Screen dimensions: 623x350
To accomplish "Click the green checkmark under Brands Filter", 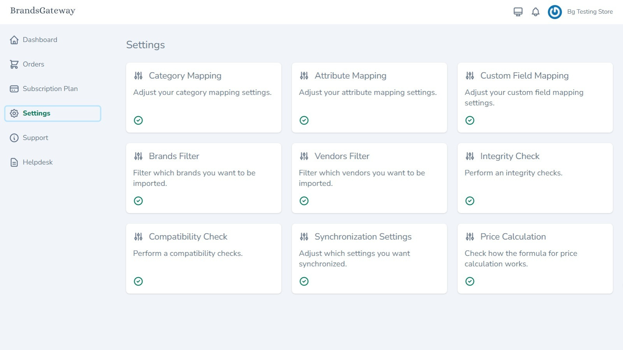I will [x=138, y=201].
